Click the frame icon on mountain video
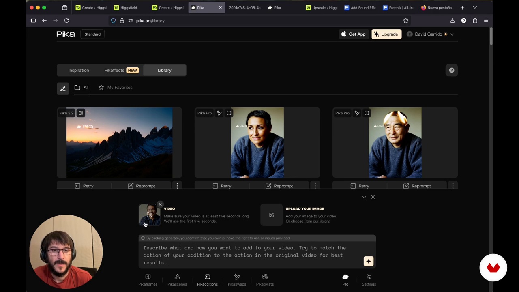 [x=81, y=113]
